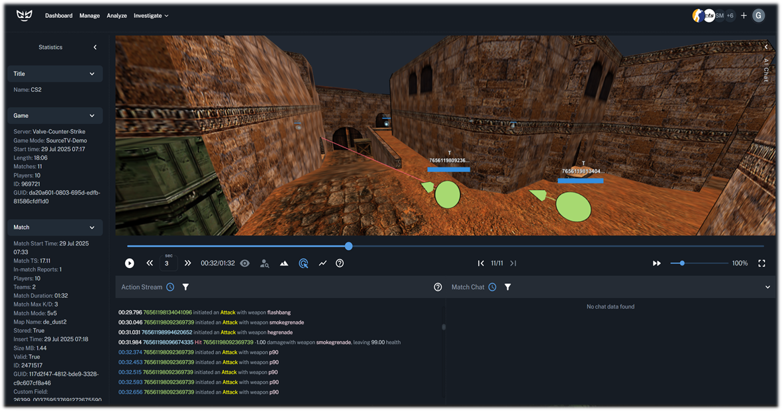Collapse the Statistics sidebar
This screenshot has height=411, width=782.
[x=95, y=48]
